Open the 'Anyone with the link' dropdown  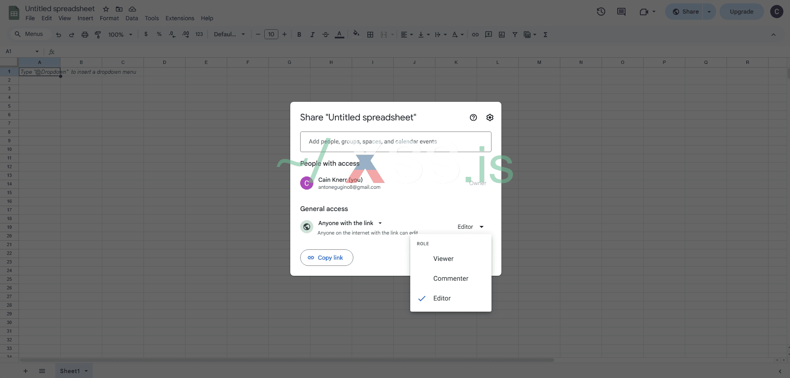[350, 223]
